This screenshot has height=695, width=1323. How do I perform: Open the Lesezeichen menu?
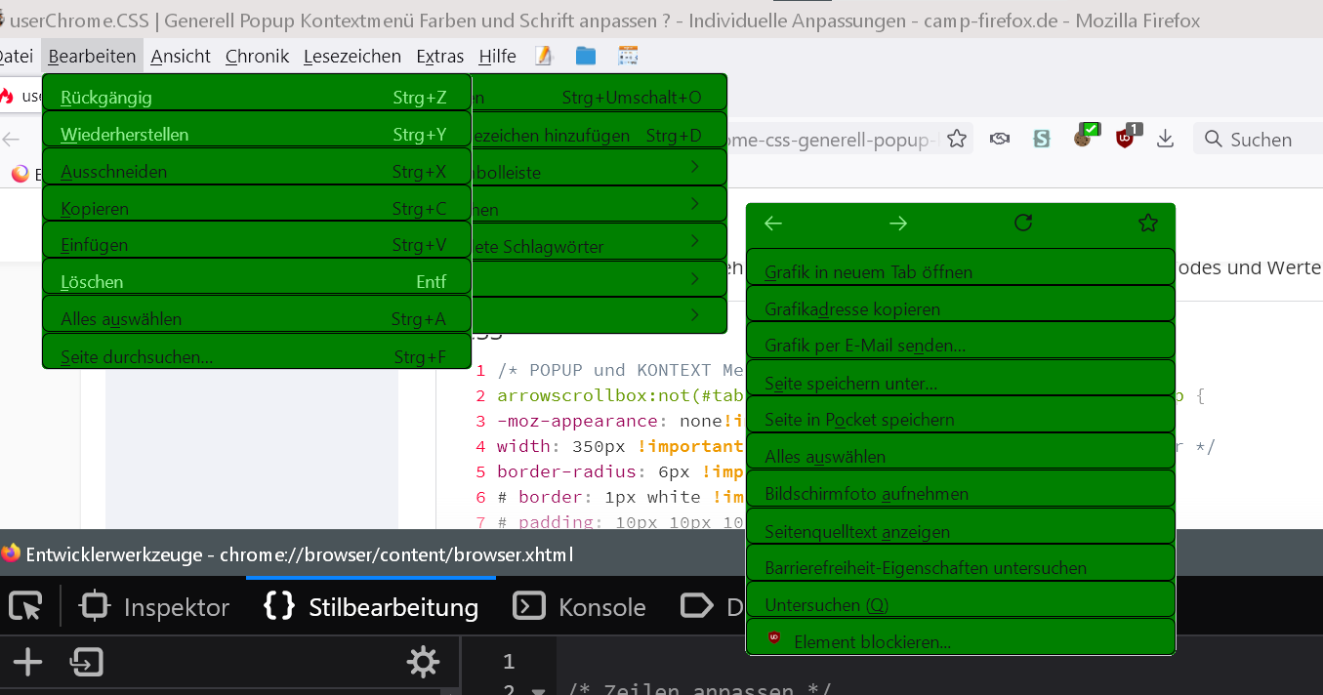(351, 56)
